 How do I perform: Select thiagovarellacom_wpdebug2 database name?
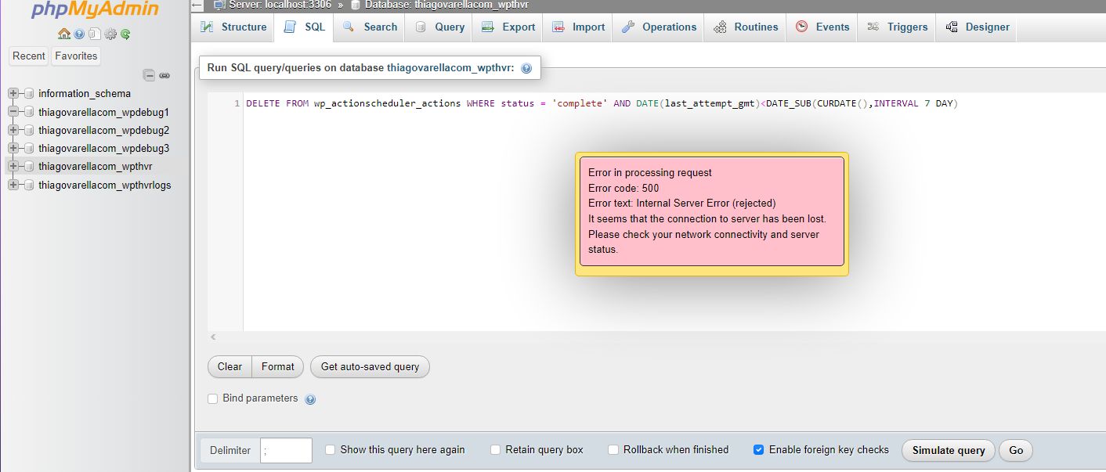coord(103,130)
